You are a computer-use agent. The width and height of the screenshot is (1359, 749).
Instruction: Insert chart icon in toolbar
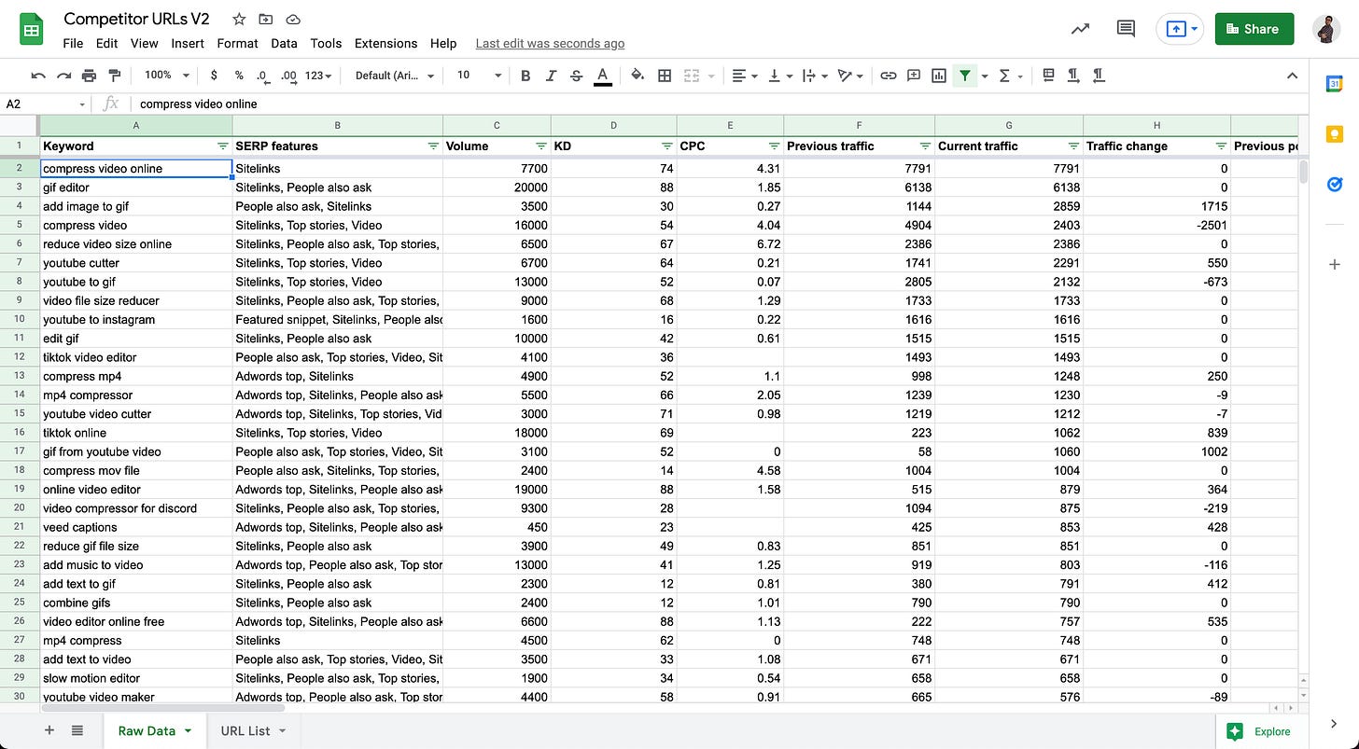tap(939, 76)
